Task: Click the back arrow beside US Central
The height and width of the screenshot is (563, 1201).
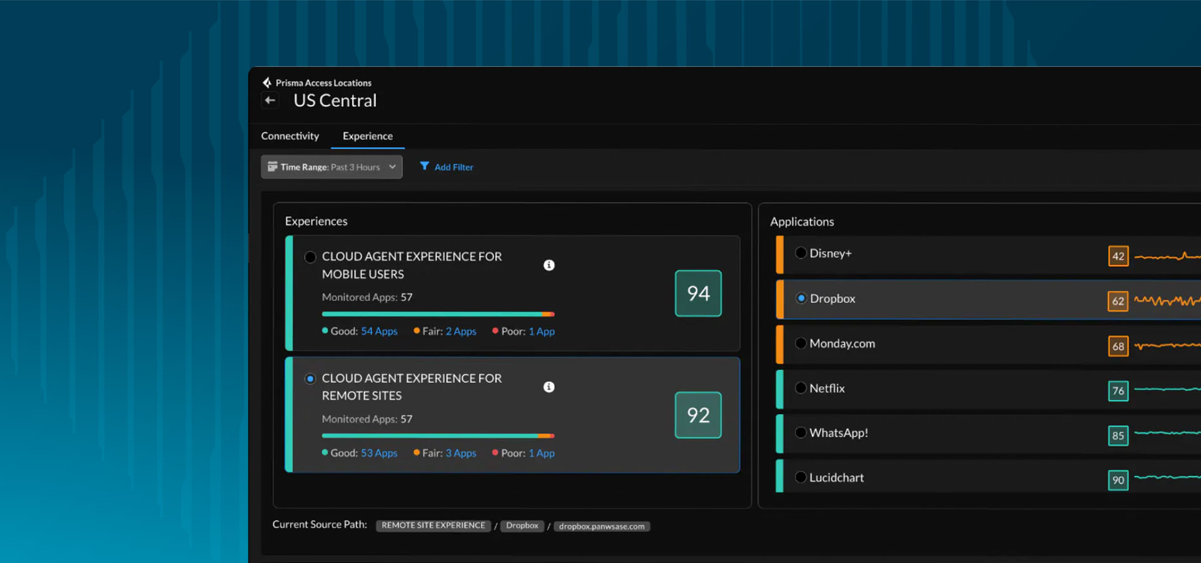Action: [270, 100]
